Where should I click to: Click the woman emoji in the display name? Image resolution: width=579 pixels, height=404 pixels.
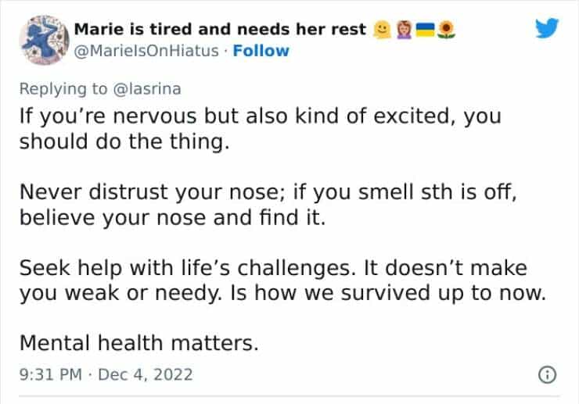click(405, 30)
